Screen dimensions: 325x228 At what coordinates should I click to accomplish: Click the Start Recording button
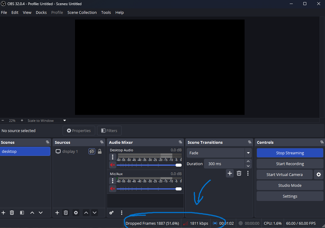point(290,164)
